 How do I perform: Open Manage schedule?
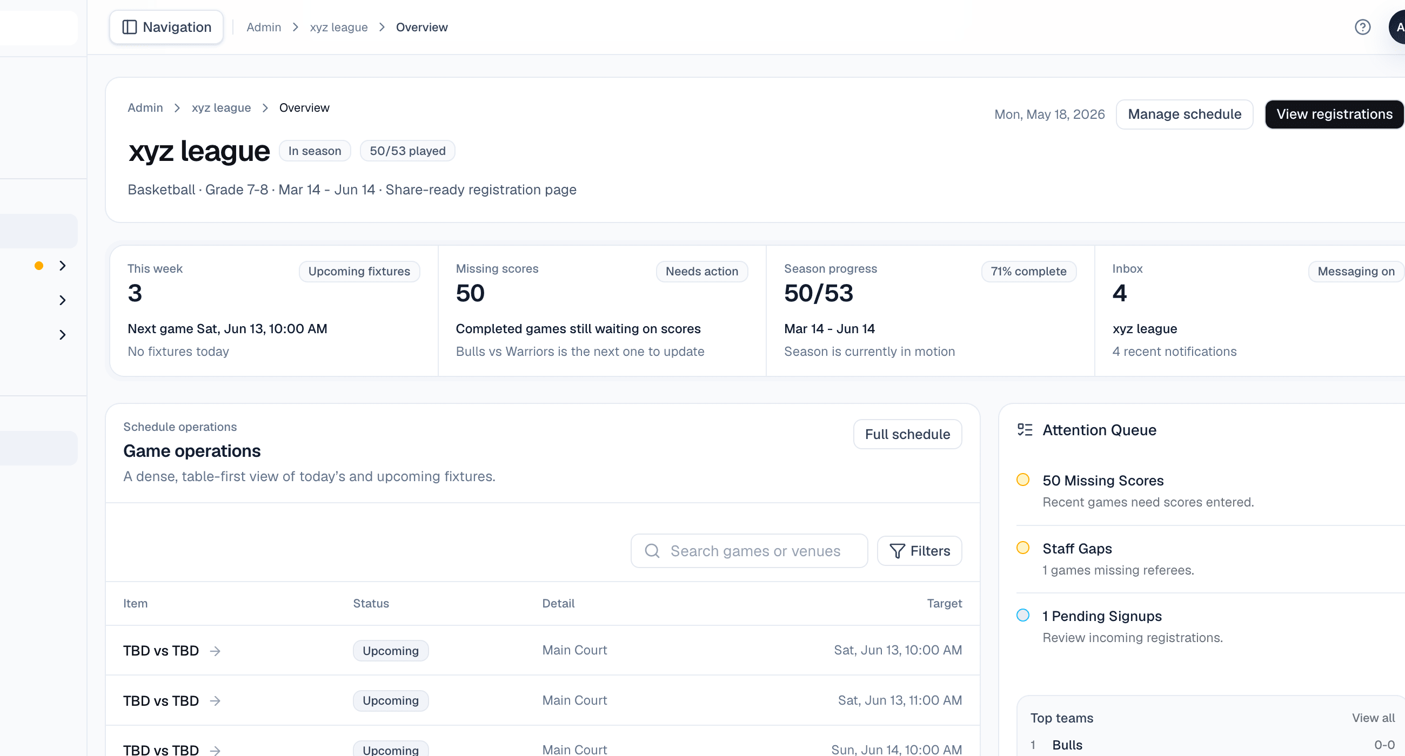coord(1185,114)
